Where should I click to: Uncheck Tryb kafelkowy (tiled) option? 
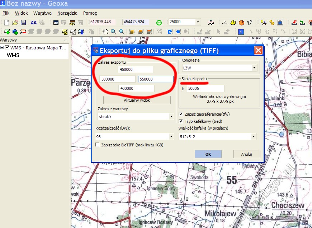[181, 121]
